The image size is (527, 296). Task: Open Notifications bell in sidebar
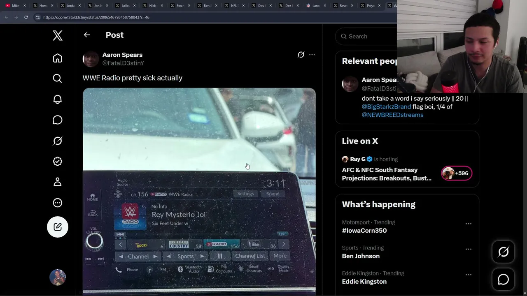58,99
